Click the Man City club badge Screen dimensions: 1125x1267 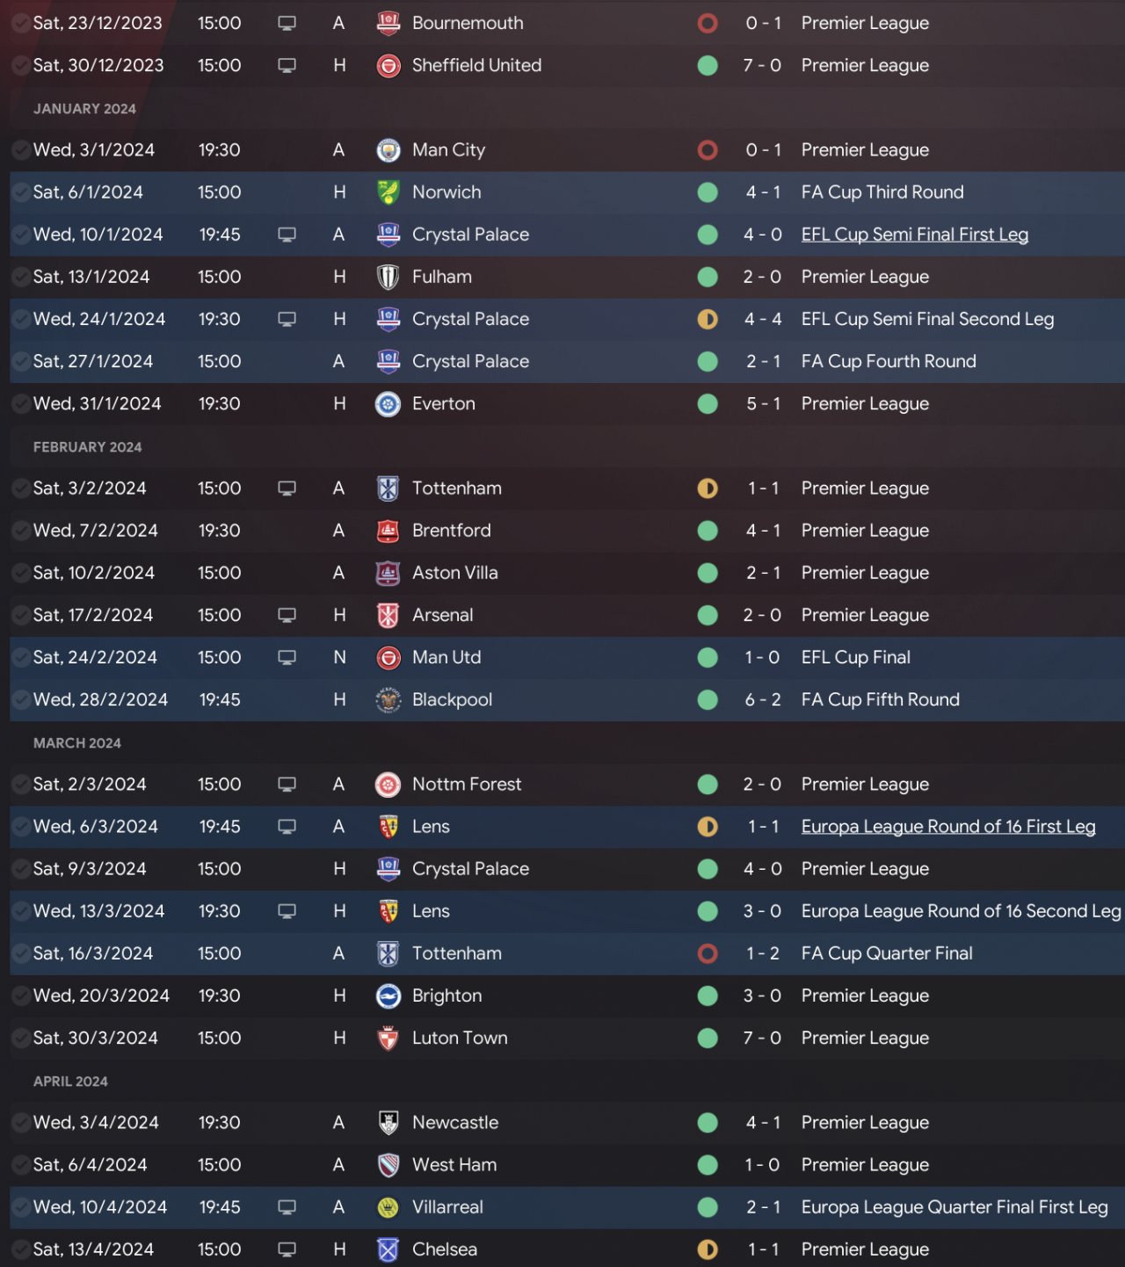[388, 150]
